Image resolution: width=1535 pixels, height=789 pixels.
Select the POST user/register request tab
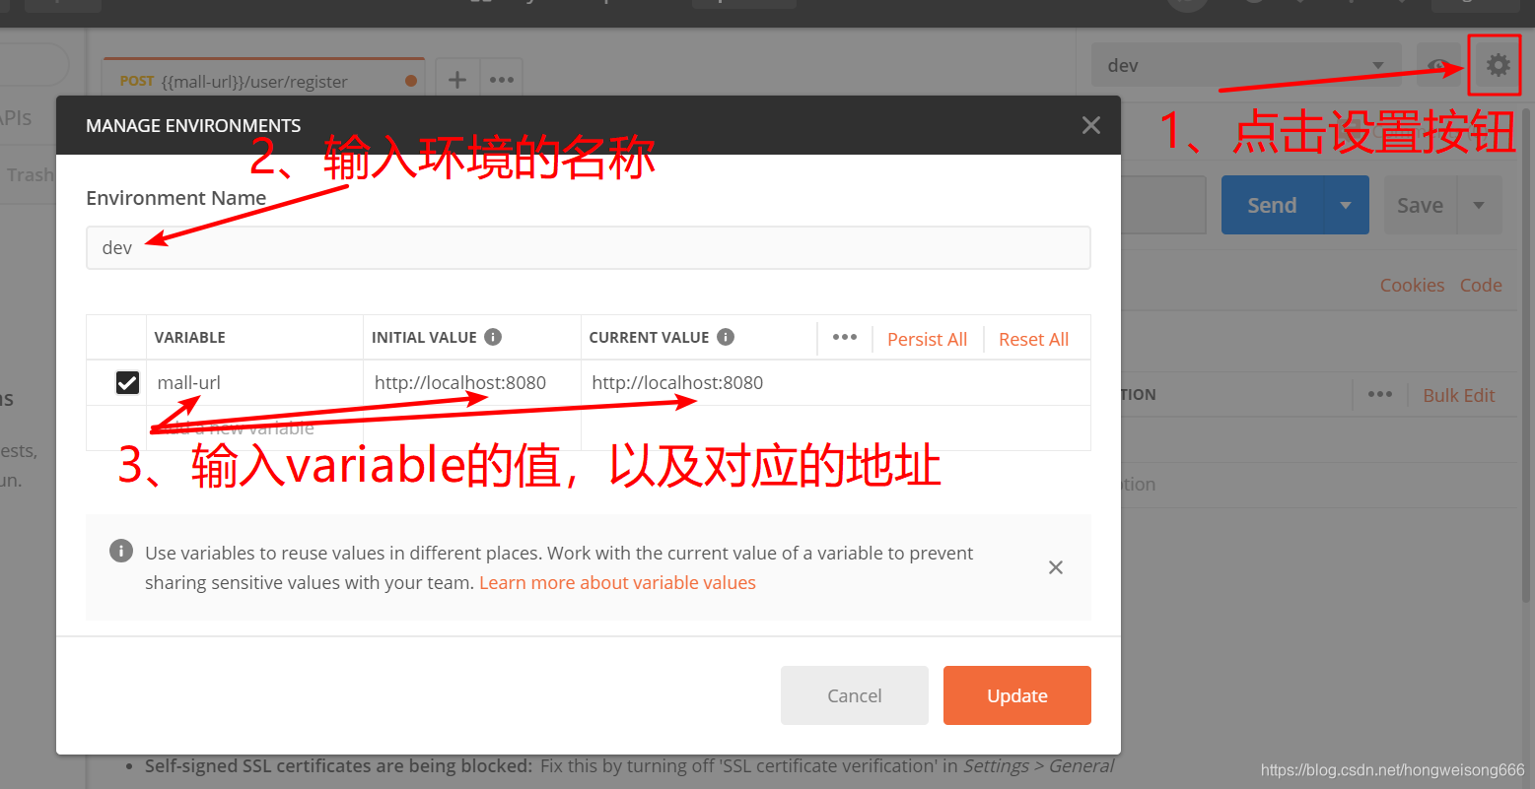click(x=264, y=81)
